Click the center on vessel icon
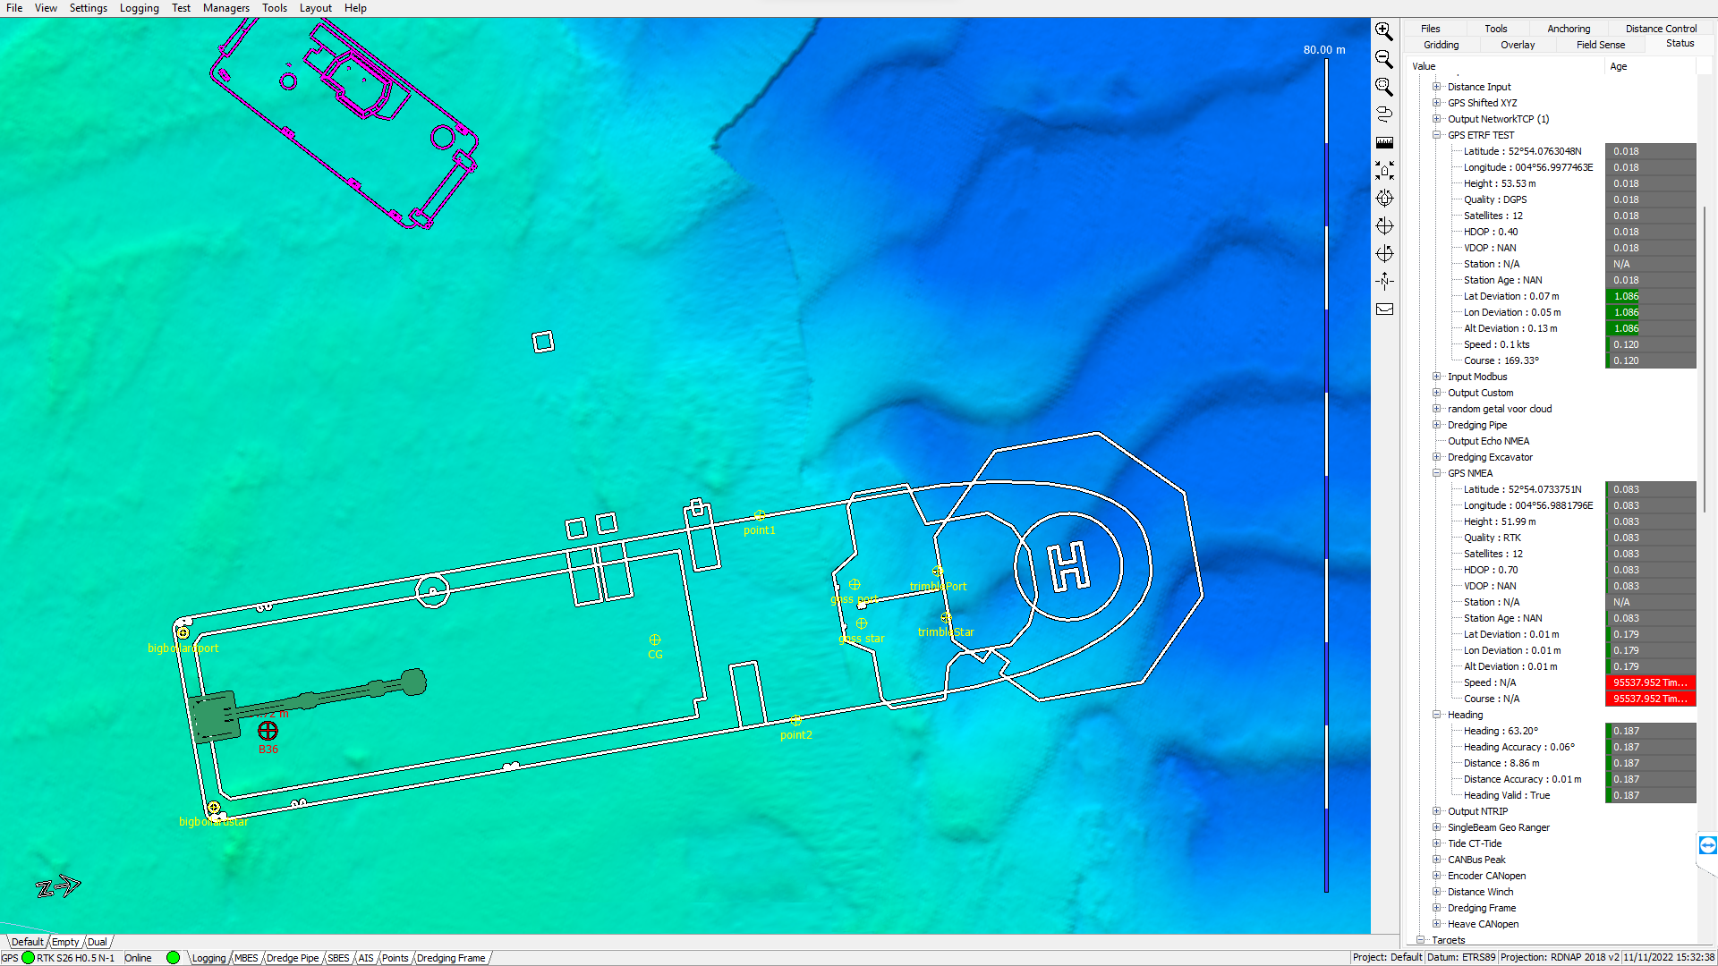Viewport: 1718px width, 966px height. click(1384, 171)
